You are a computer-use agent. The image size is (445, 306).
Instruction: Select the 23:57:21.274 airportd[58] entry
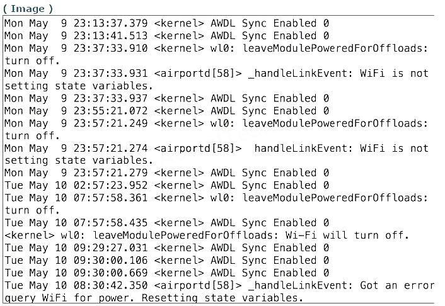[216, 148]
